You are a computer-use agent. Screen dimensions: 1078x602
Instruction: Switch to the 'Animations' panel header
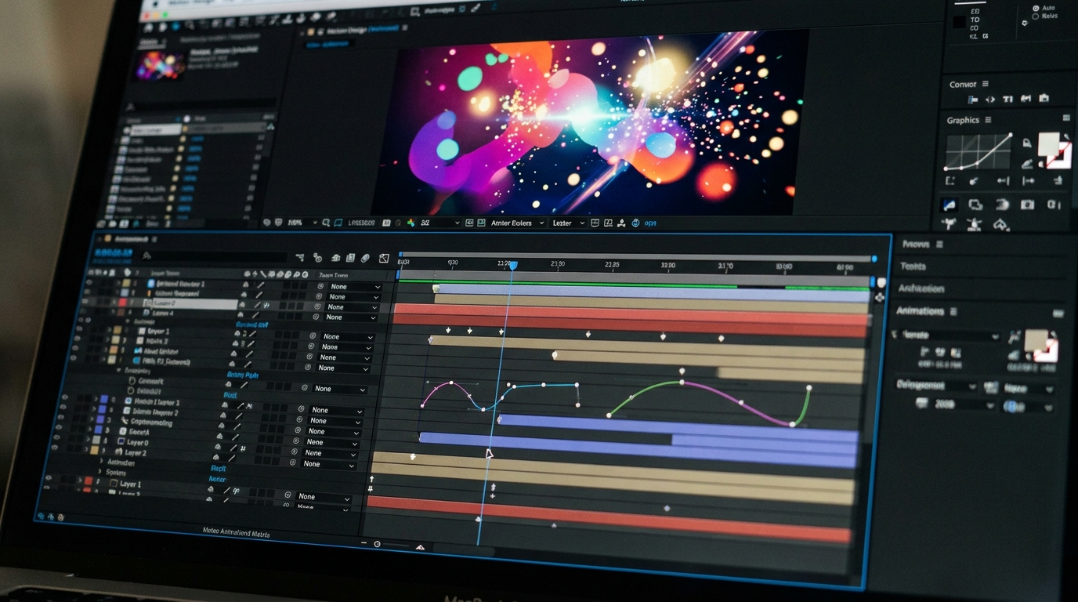920,311
